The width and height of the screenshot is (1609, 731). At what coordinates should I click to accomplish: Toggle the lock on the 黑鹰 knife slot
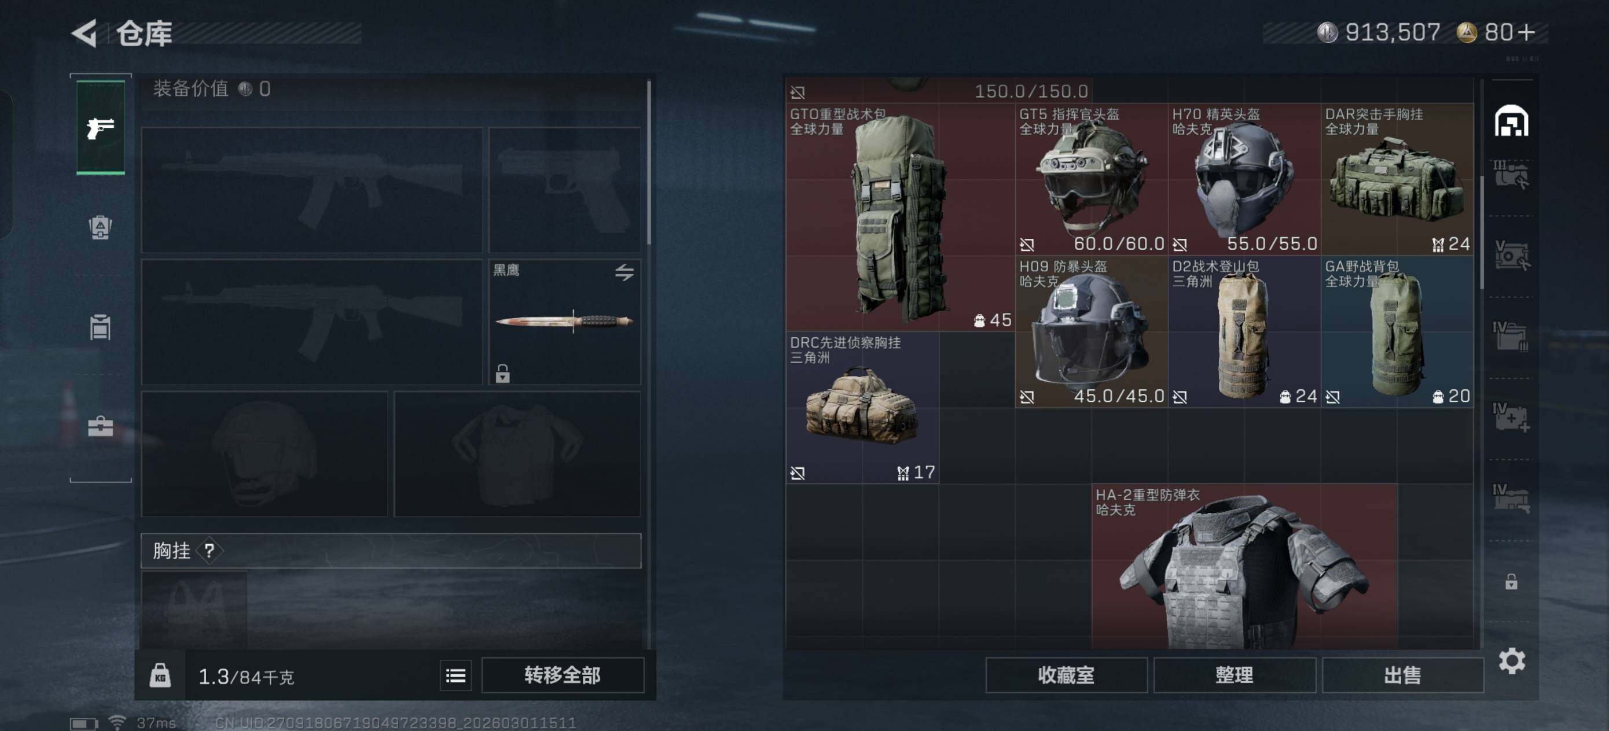pyautogui.click(x=503, y=373)
